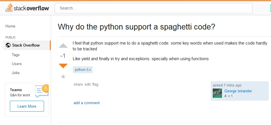Click the Stack Overflow logo

[27, 8]
